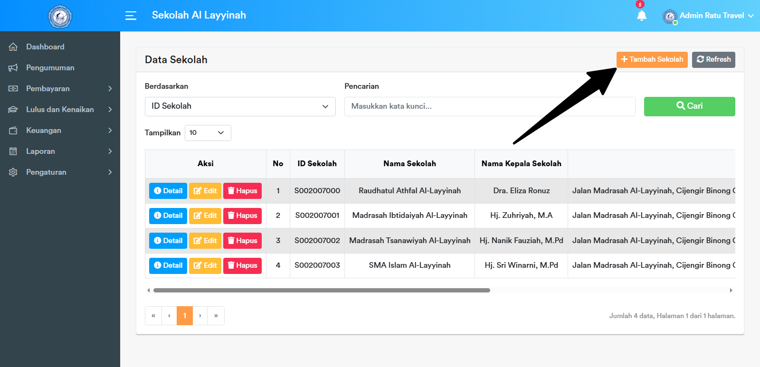
Task: Click the school logo in header
Action: pos(60,16)
